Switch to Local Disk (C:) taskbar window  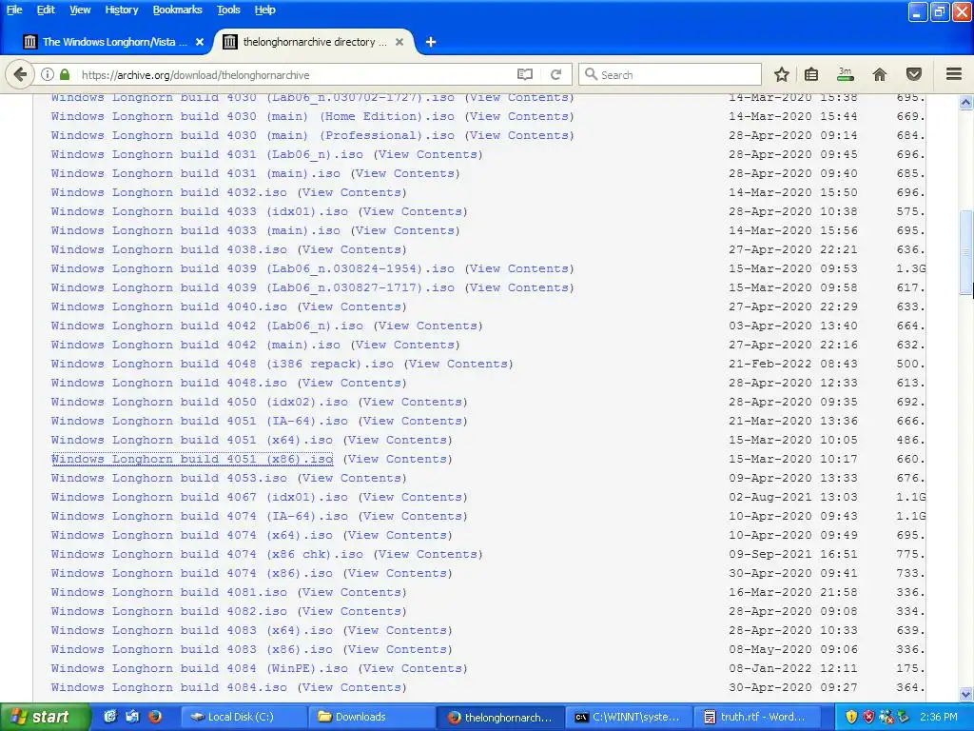[x=243, y=717]
